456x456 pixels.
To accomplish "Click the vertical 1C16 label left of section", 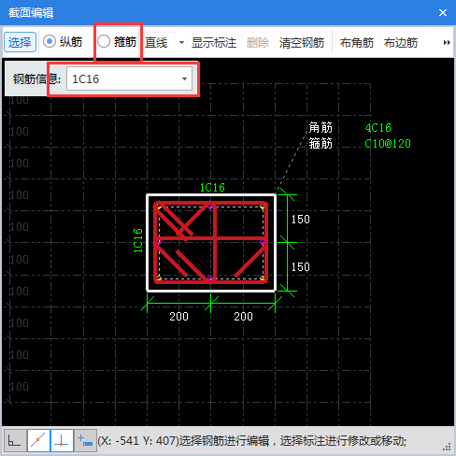I will click(137, 240).
